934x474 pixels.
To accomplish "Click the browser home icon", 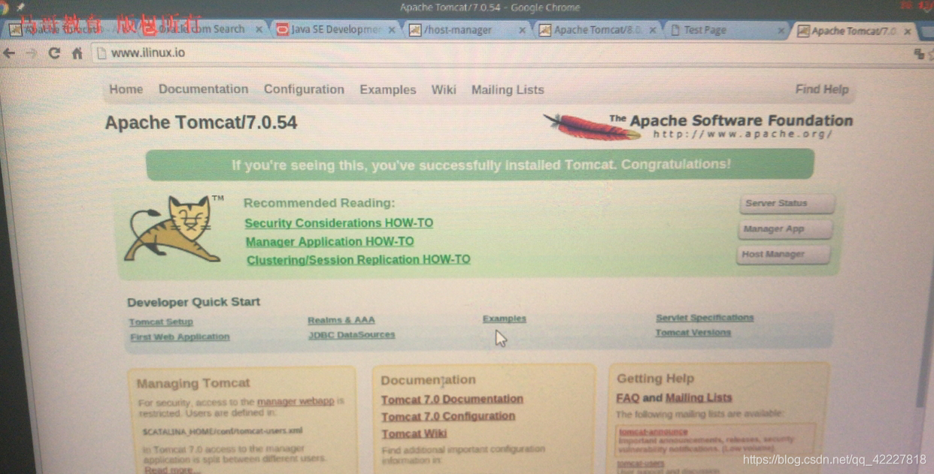I will pos(77,53).
